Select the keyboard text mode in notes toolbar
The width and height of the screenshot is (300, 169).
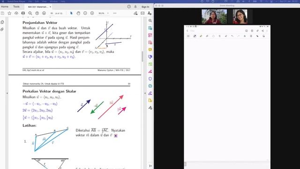click(188, 36)
